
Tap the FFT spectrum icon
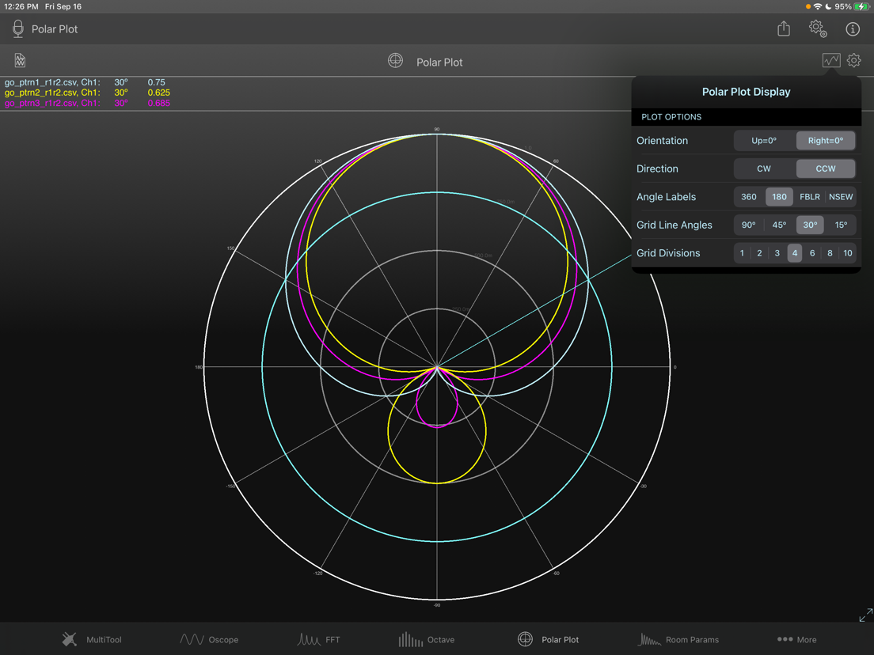(308, 639)
